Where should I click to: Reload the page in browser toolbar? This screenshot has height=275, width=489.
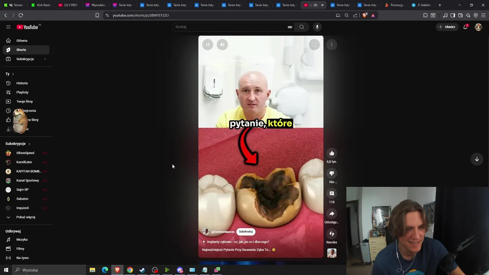(x=21, y=15)
